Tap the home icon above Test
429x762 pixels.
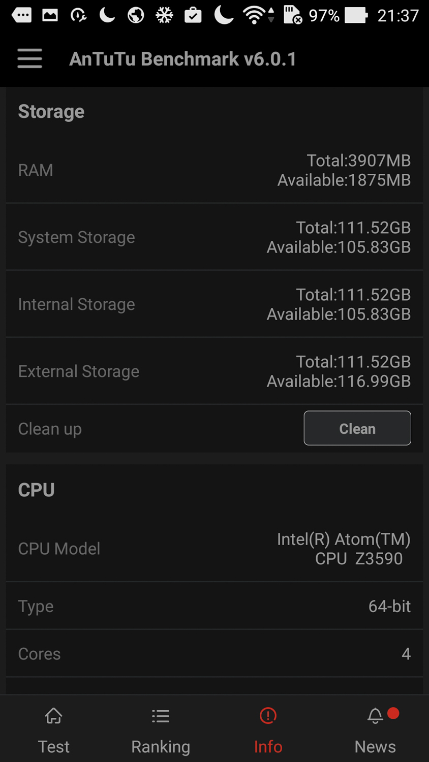[54, 716]
